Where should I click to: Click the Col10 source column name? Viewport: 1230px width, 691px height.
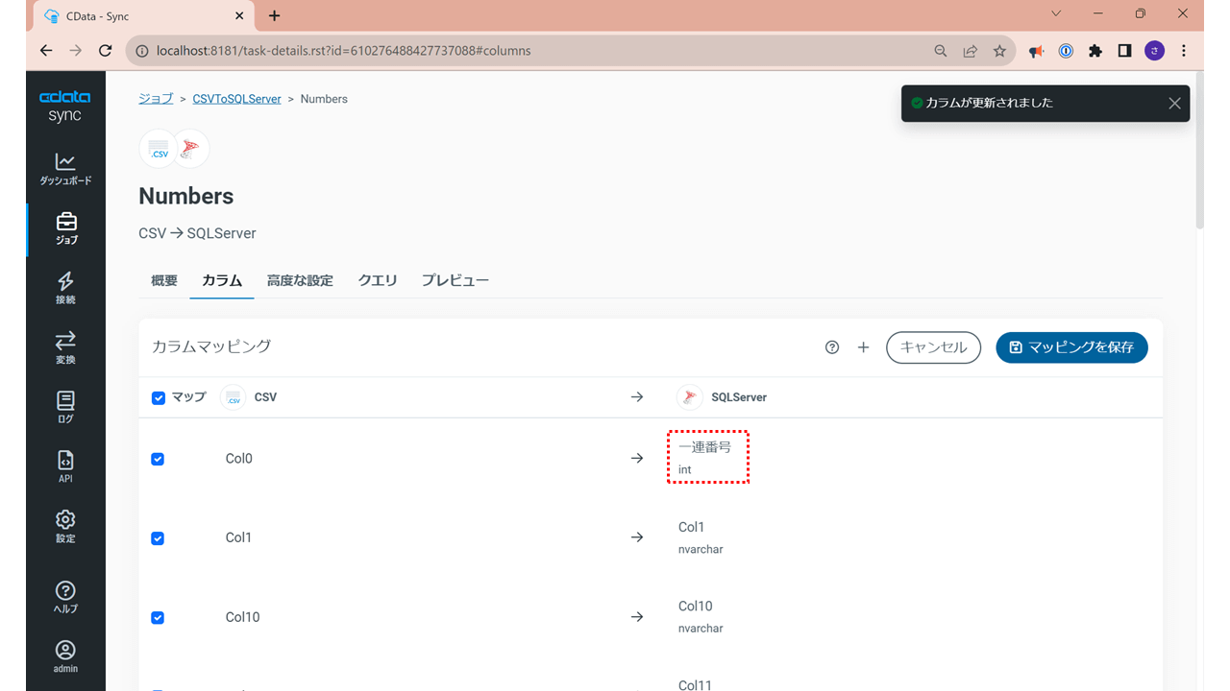243,617
